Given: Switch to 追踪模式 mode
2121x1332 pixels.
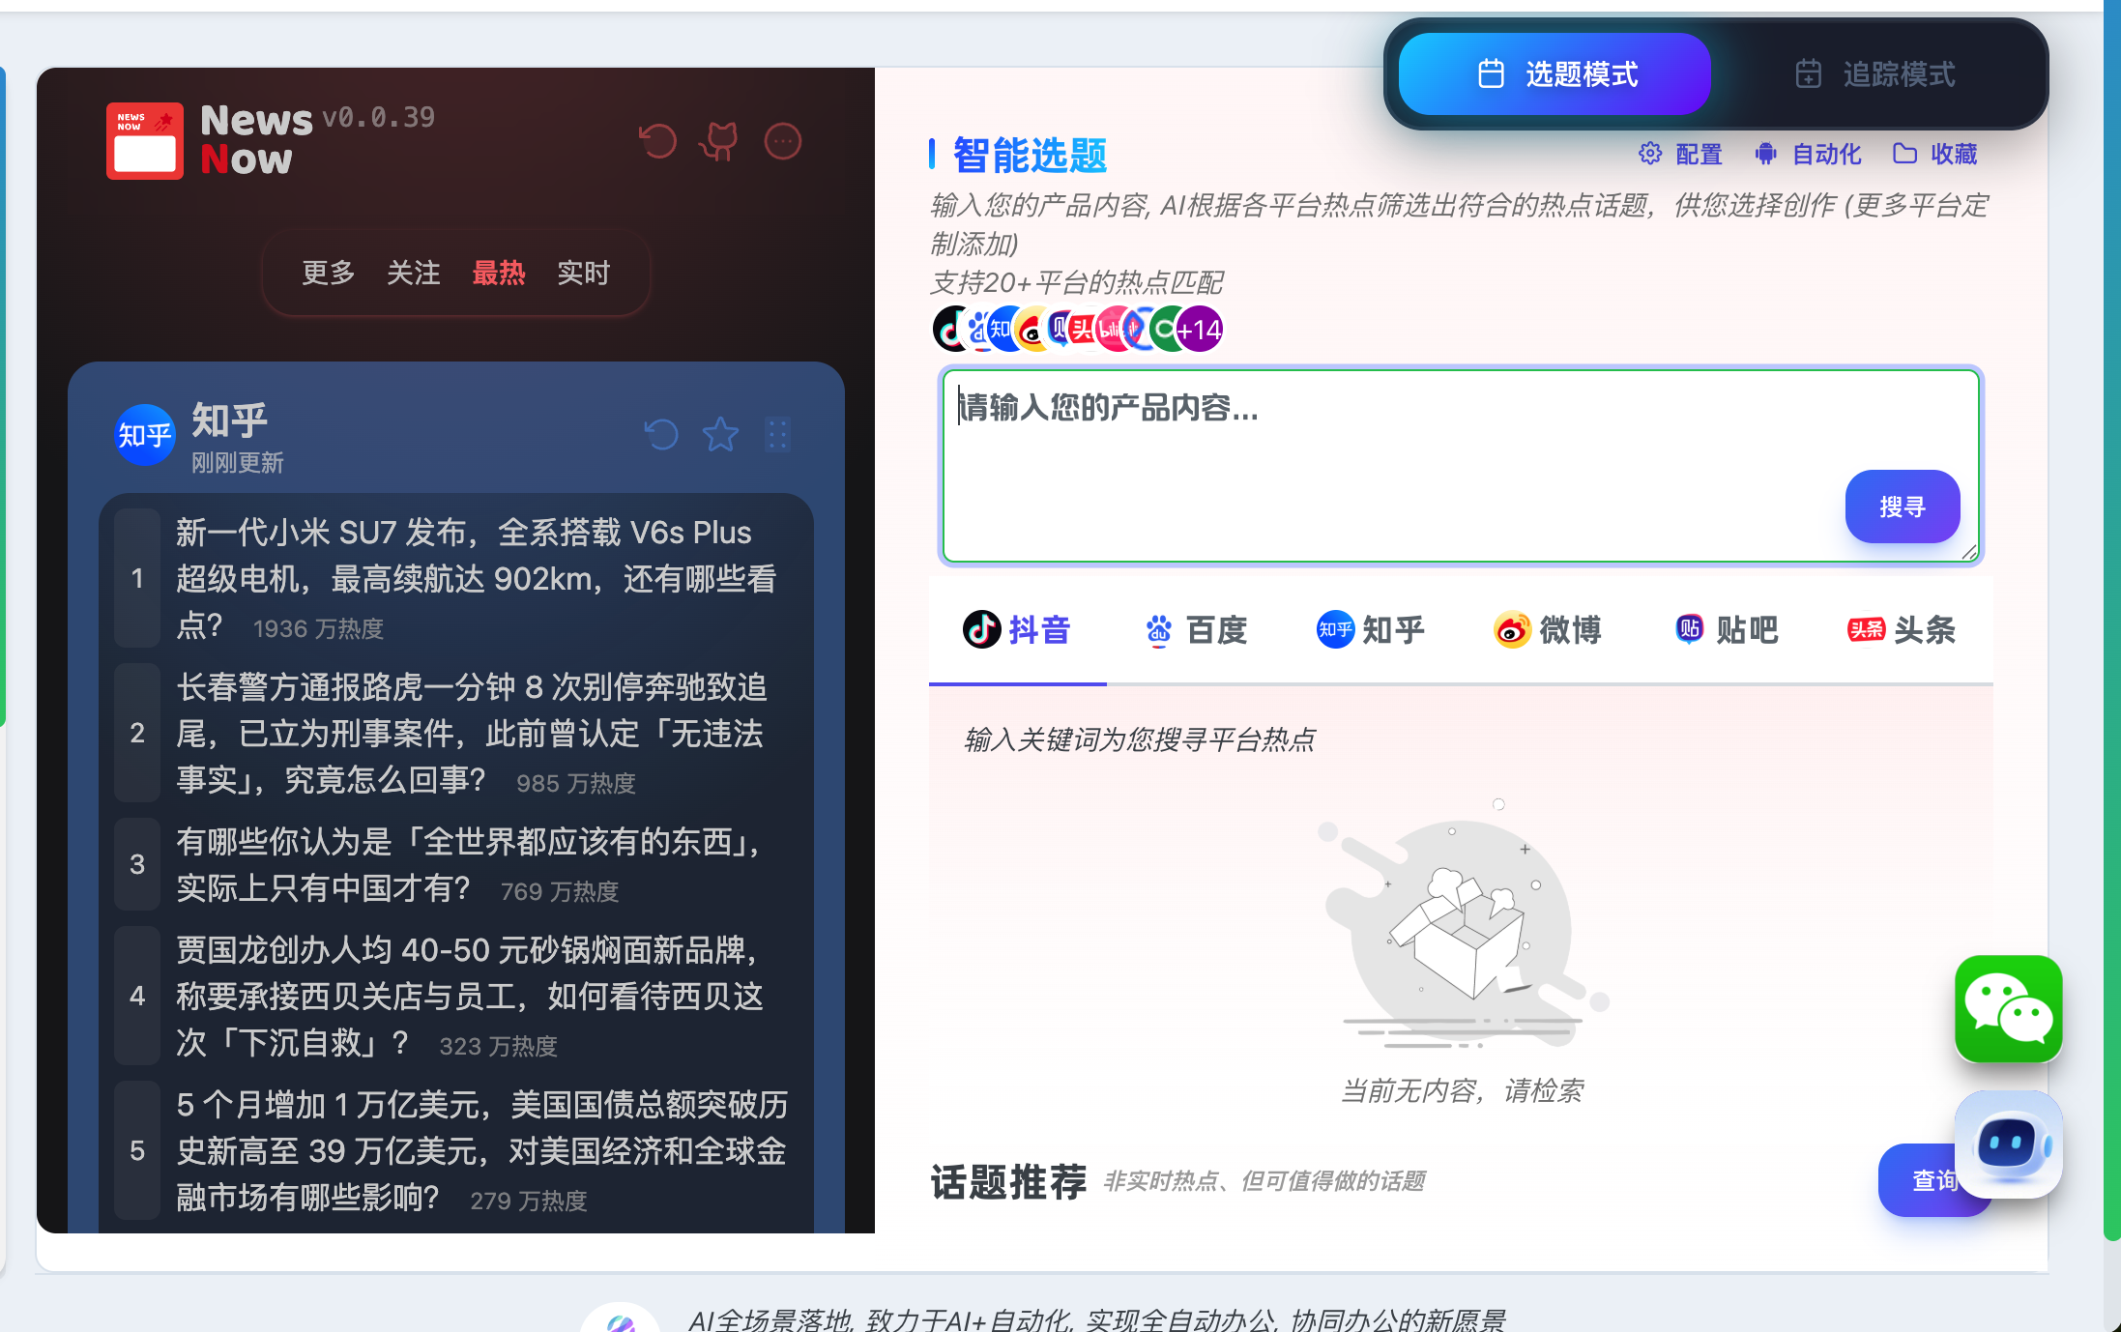Looking at the screenshot, I should (1875, 74).
